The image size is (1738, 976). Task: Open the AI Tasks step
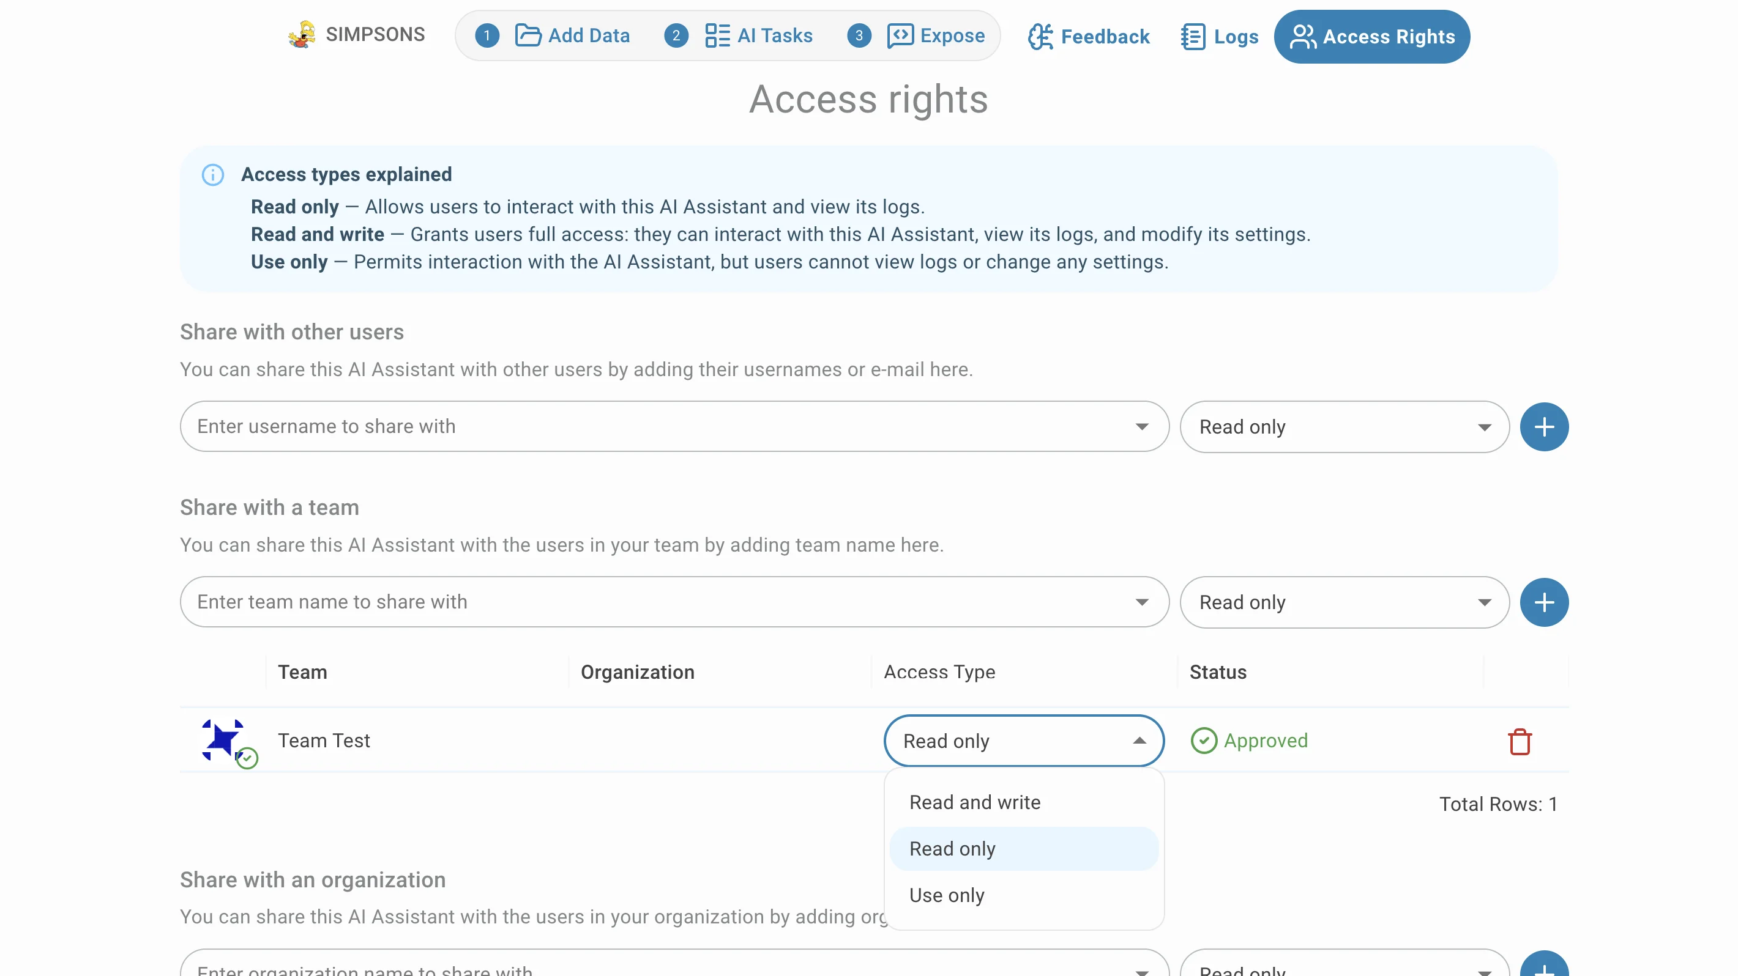point(739,35)
